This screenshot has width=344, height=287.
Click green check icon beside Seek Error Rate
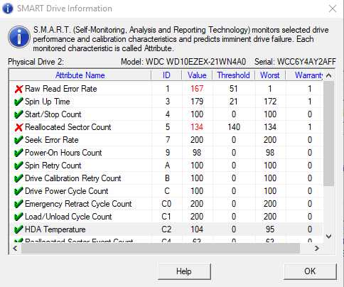tap(18, 140)
